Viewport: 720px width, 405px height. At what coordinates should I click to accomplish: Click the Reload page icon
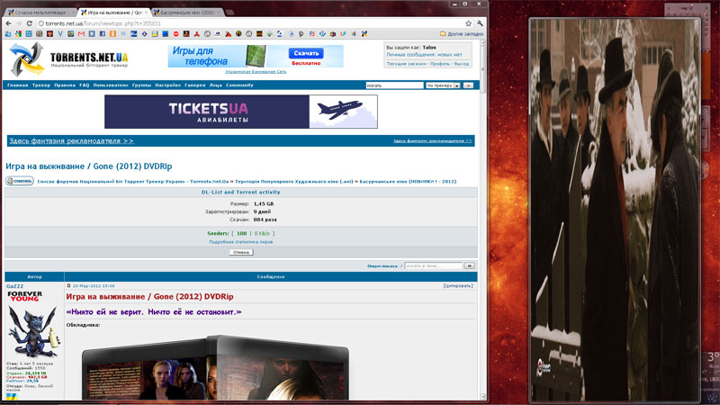(29, 22)
